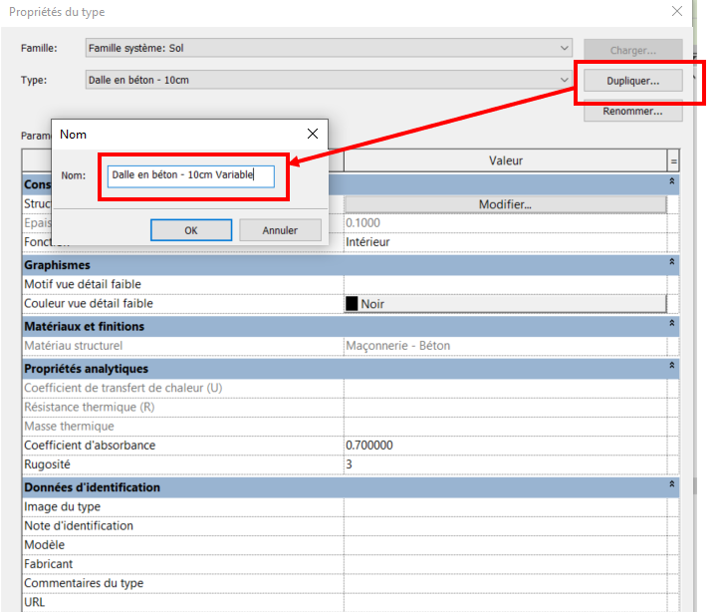The height and width of the screenshot is (612, 721).
Task: Collapse the Données d'identification section
Action: tap(672, 487)
